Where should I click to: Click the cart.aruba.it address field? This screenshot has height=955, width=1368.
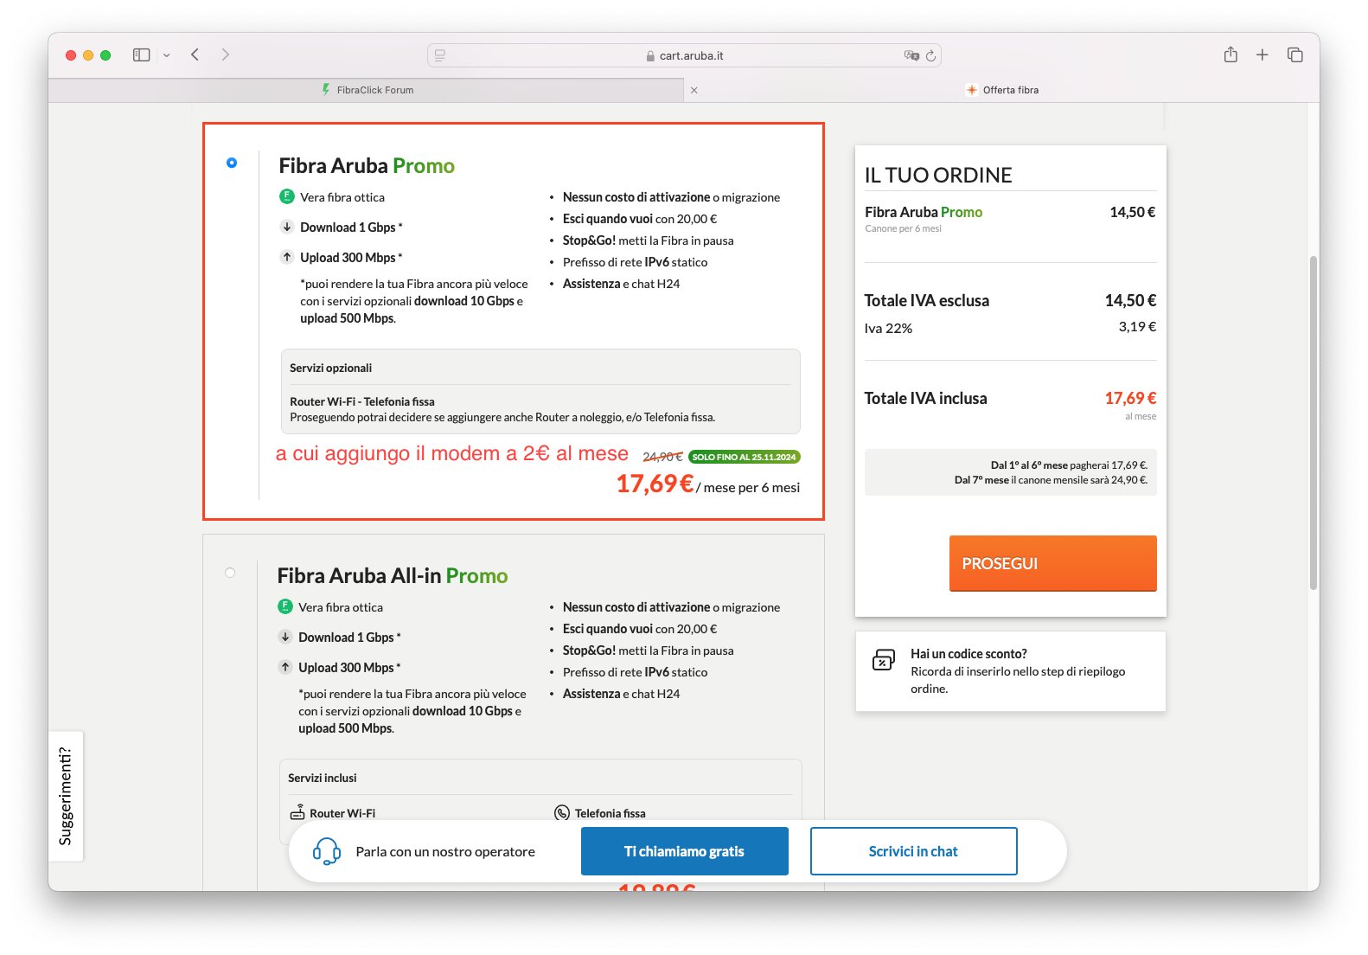(684, 55)
